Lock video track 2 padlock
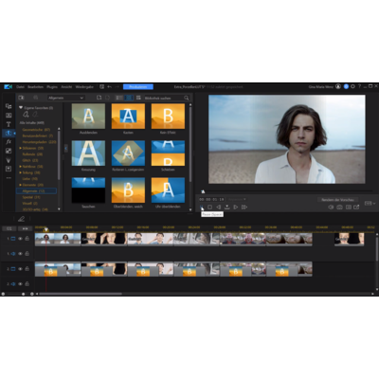 (27, 268)
